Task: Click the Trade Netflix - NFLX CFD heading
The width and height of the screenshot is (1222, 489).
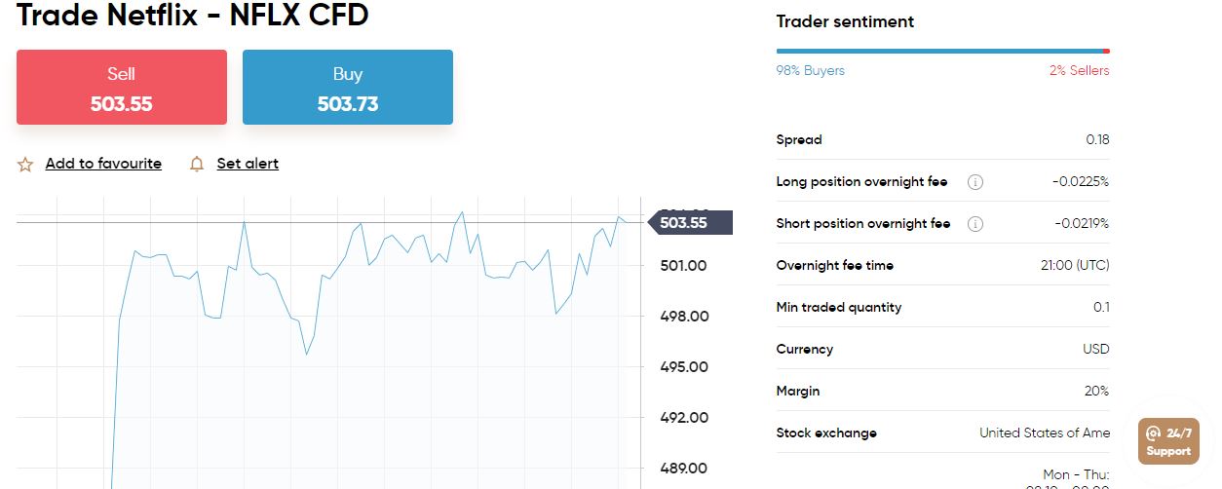Action: (193, 16)
